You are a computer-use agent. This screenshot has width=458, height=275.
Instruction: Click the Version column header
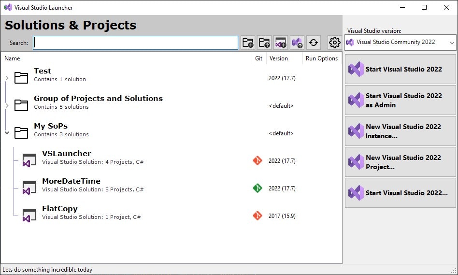[x=278, y=58]
